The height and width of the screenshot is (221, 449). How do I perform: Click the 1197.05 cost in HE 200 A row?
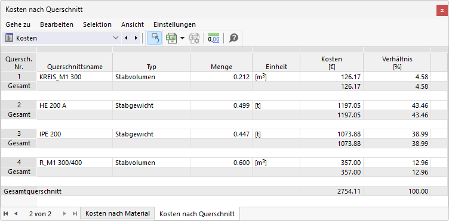[x=331, y=105]
